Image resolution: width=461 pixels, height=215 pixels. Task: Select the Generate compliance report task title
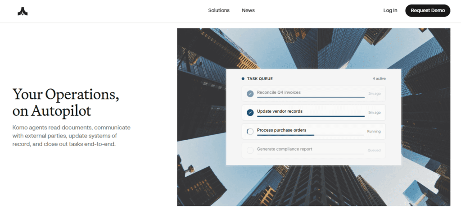(x=285, y=149)
